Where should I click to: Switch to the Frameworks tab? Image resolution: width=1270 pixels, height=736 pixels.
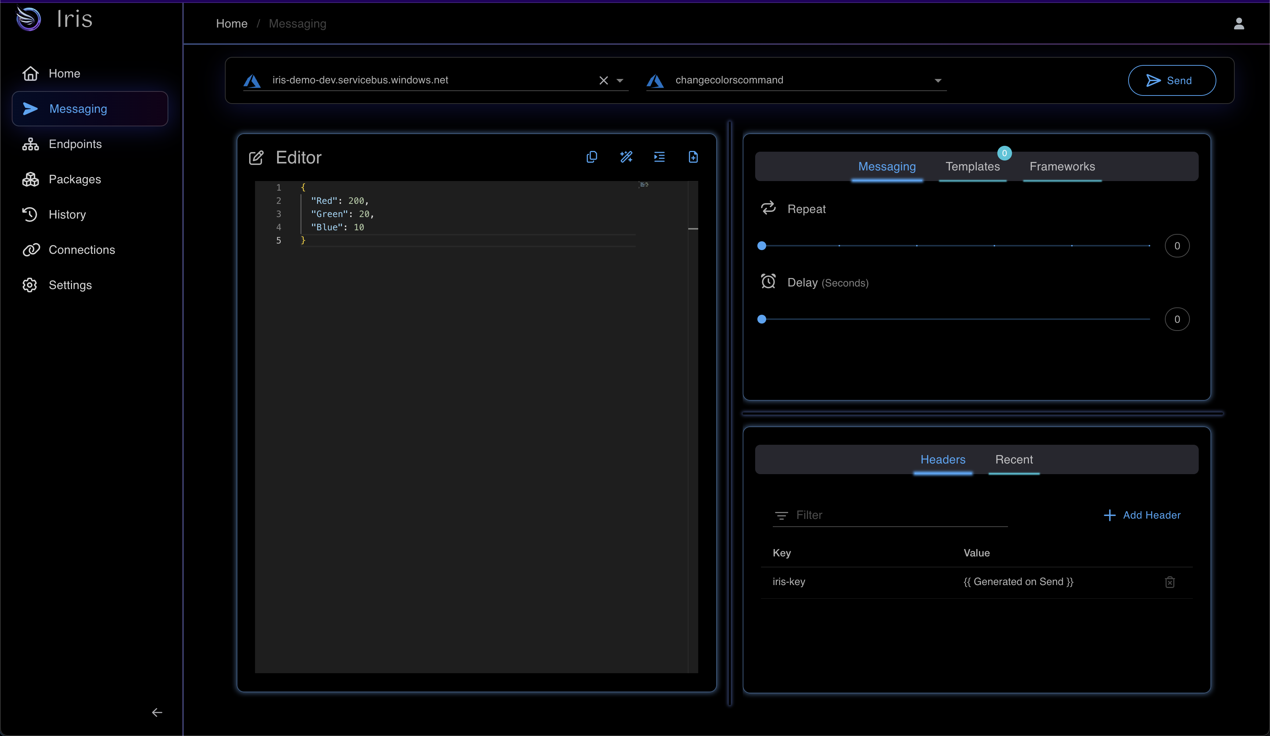click(1062, 167)
